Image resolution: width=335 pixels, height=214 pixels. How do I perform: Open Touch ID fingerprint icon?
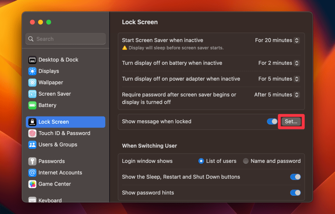pyautogui.click(x=32, y=133)
